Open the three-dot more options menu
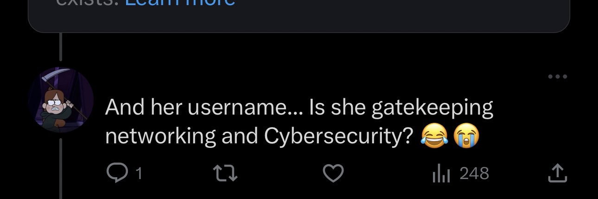The height and width of the screenshot is (199, 598). [558, 77]
